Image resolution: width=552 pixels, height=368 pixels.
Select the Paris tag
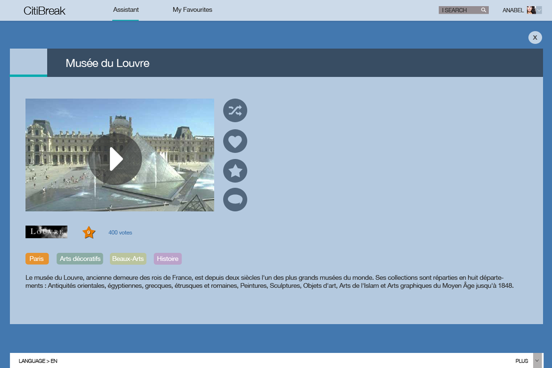click(37, 259)
